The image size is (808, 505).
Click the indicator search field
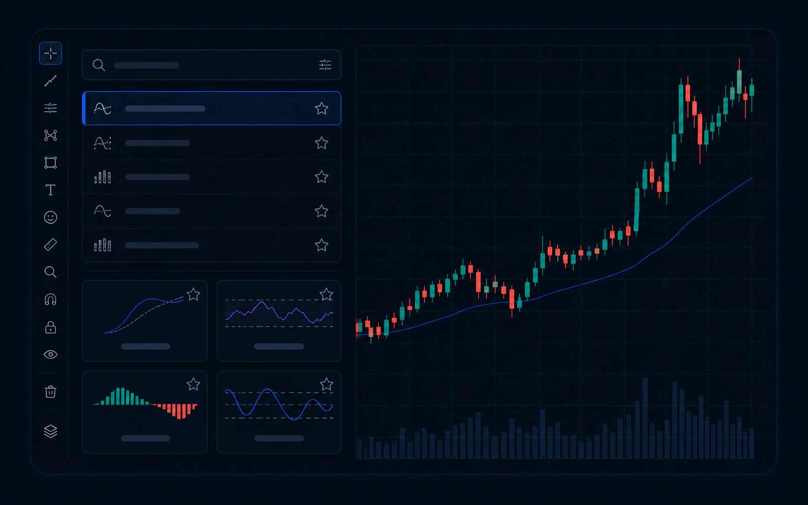pos(211,65)
